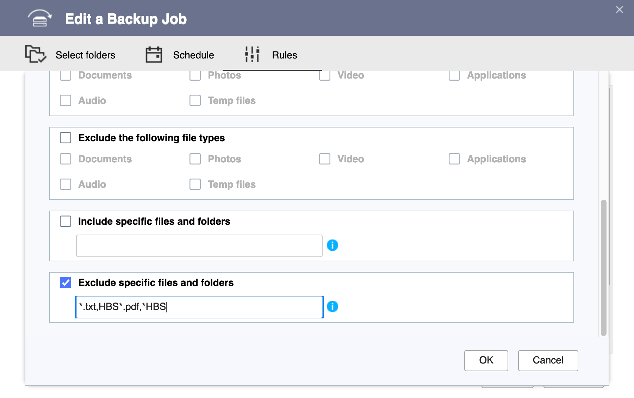Focus the Include specific files text field
Image resolution: width=634 pixels, height=398 pixels.
(x=199, y=246)
